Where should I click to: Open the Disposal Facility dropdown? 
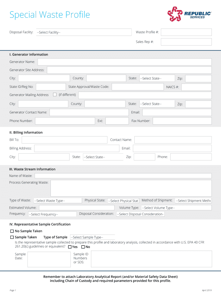coord(84,32)
